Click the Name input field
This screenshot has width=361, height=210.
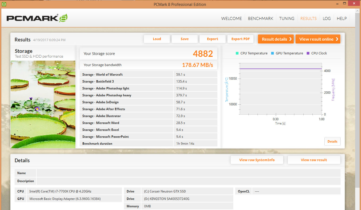(188, 173)
